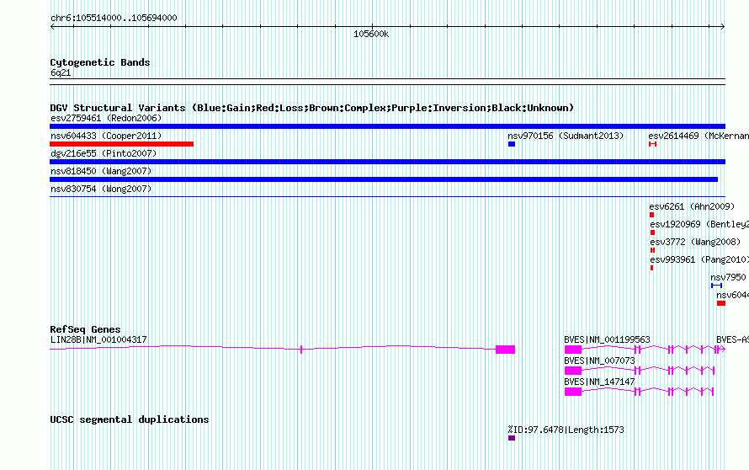Click the nsv970156 (Sudmant2013) label

point(566,136)
